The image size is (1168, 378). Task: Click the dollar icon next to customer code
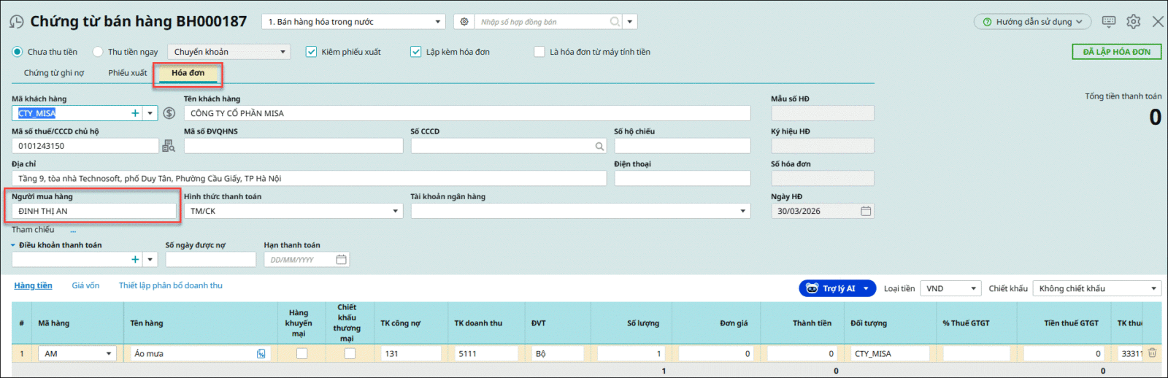[x=169, y=113]
